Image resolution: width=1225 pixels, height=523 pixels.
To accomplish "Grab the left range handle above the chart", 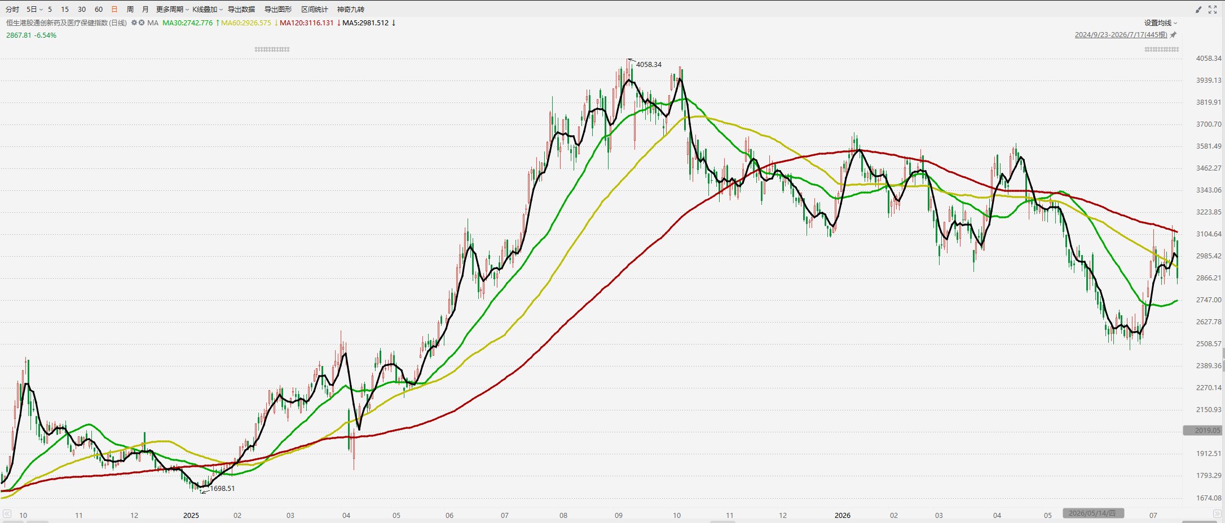I will coord(272,50).
